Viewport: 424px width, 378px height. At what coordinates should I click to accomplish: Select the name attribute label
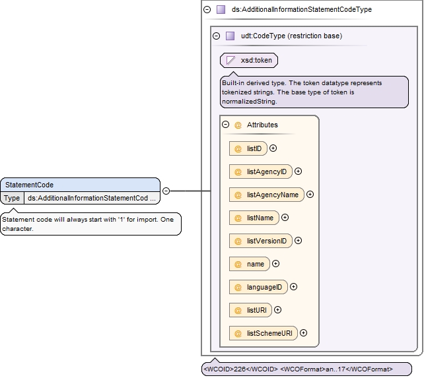(x=256, y=264)
